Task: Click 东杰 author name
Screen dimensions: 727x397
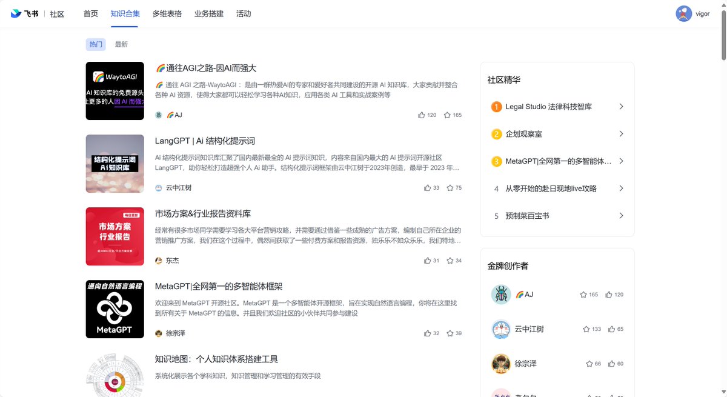Action: (172, 261)
